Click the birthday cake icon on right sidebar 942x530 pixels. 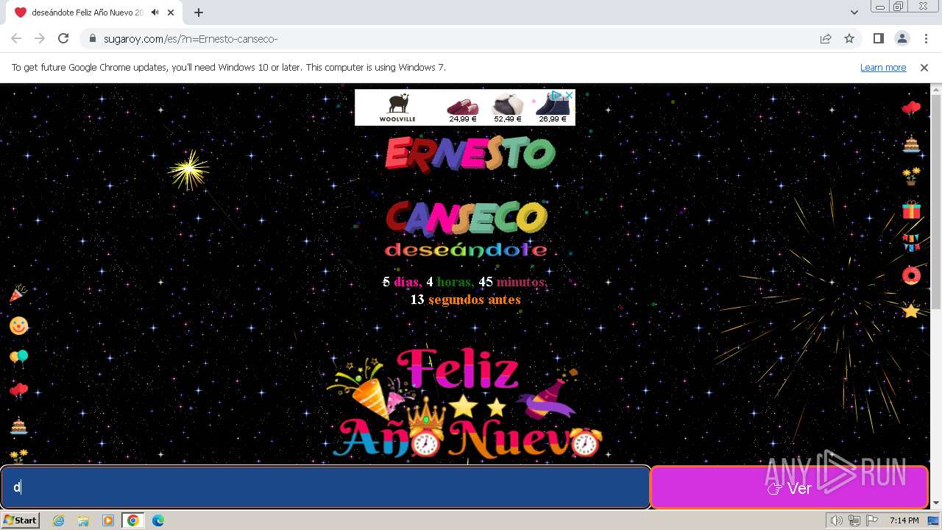click(911, 144)
